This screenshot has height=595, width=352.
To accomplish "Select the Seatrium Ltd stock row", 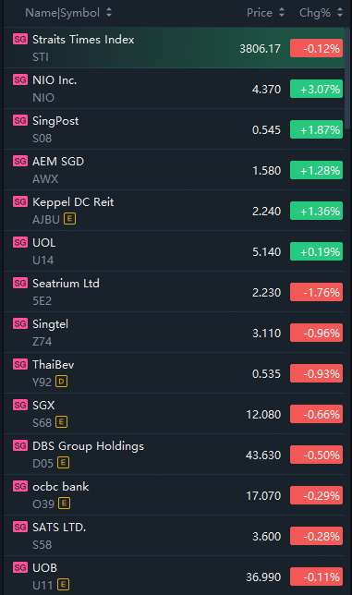I will click(x=174, y=292).
